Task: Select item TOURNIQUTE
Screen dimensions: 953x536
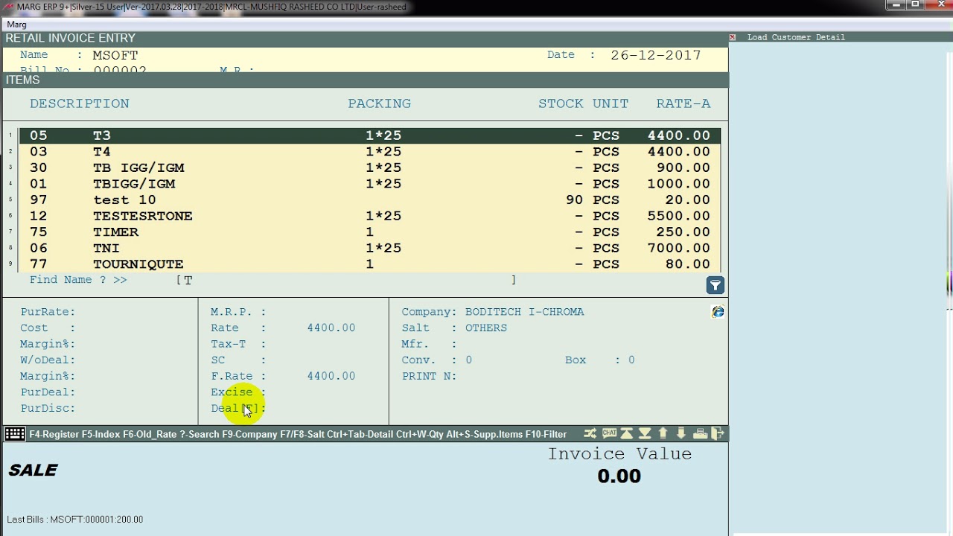Action: point(369,264)
